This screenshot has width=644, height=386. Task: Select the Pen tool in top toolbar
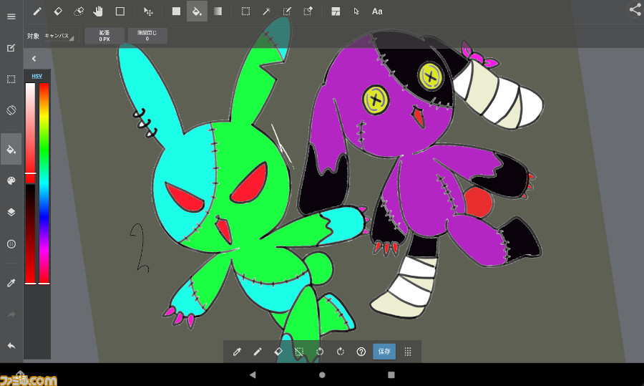click(x=37, y=11)
